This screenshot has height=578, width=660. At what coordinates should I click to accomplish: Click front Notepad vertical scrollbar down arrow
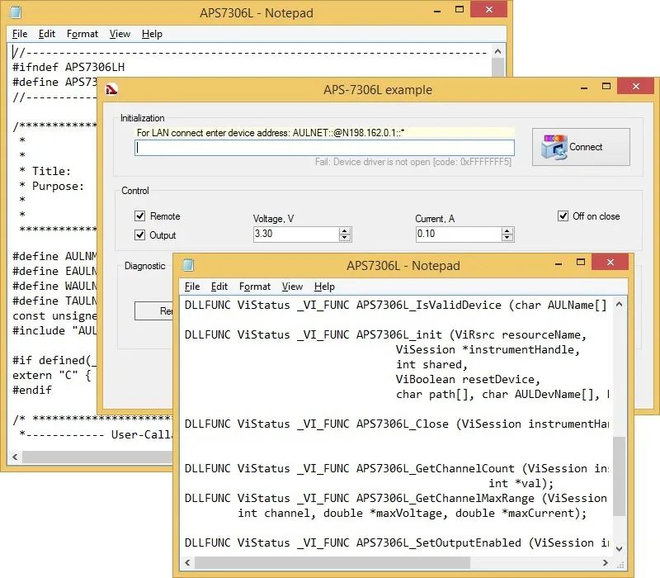tap(619, 548)
